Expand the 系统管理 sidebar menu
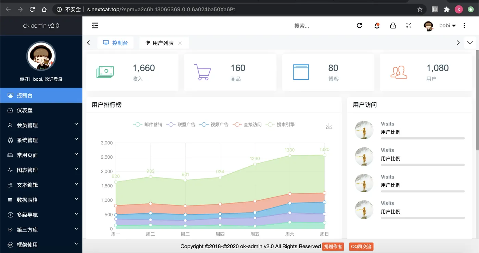This screenshot has height=253, width=479. coord(41,140)
